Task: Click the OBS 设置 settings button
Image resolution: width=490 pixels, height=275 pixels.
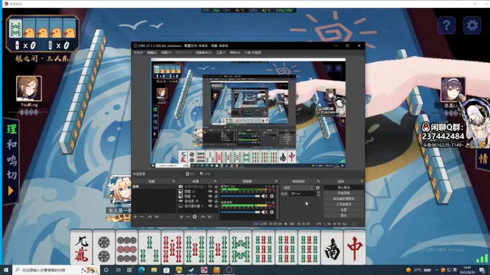Action: coord(344,210)
